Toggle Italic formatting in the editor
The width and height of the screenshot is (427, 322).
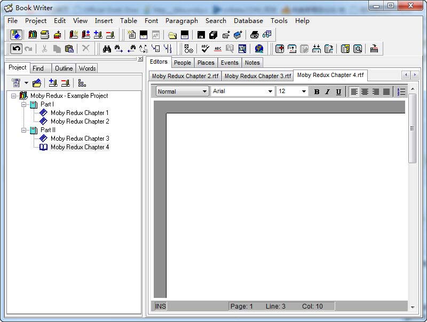coord(327,91)
